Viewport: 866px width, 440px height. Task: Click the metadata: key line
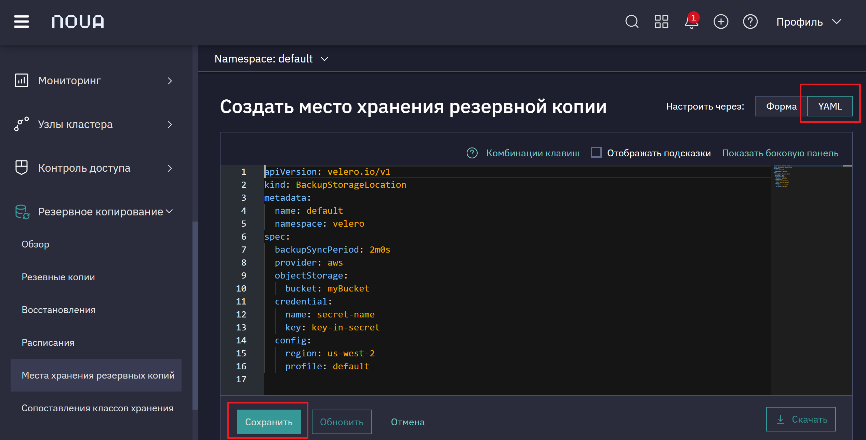pos(288,198)
